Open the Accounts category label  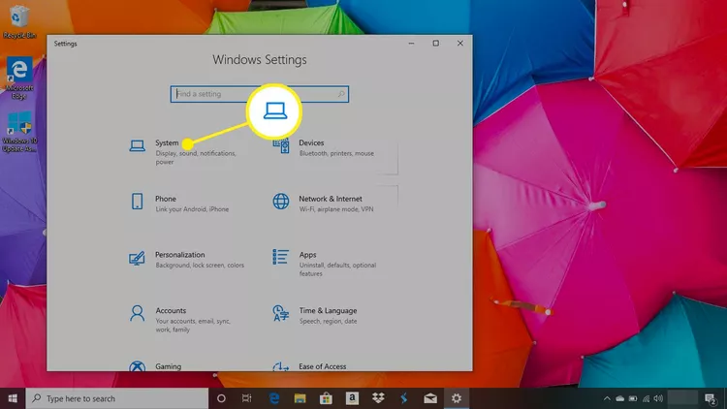click(171, 311)
